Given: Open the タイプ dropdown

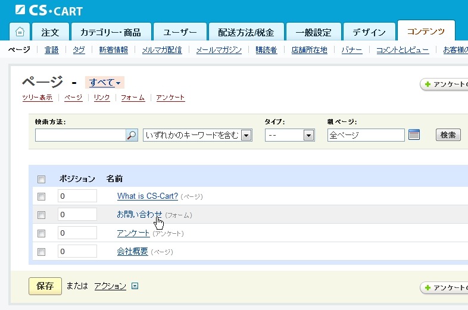Looking at the screenshot, I should pyautogui.click(x=290, y=135).
